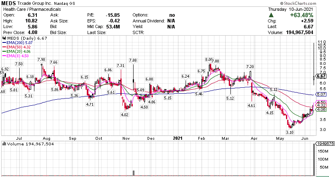The height and width of the screenshot is (177, 336).
Task: Click the green up-triangle change indicator
Action: tap(271, 15)
